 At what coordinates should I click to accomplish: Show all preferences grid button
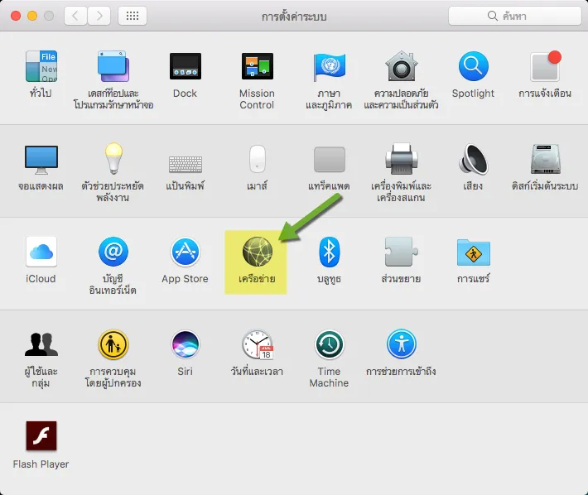(133, 16)
